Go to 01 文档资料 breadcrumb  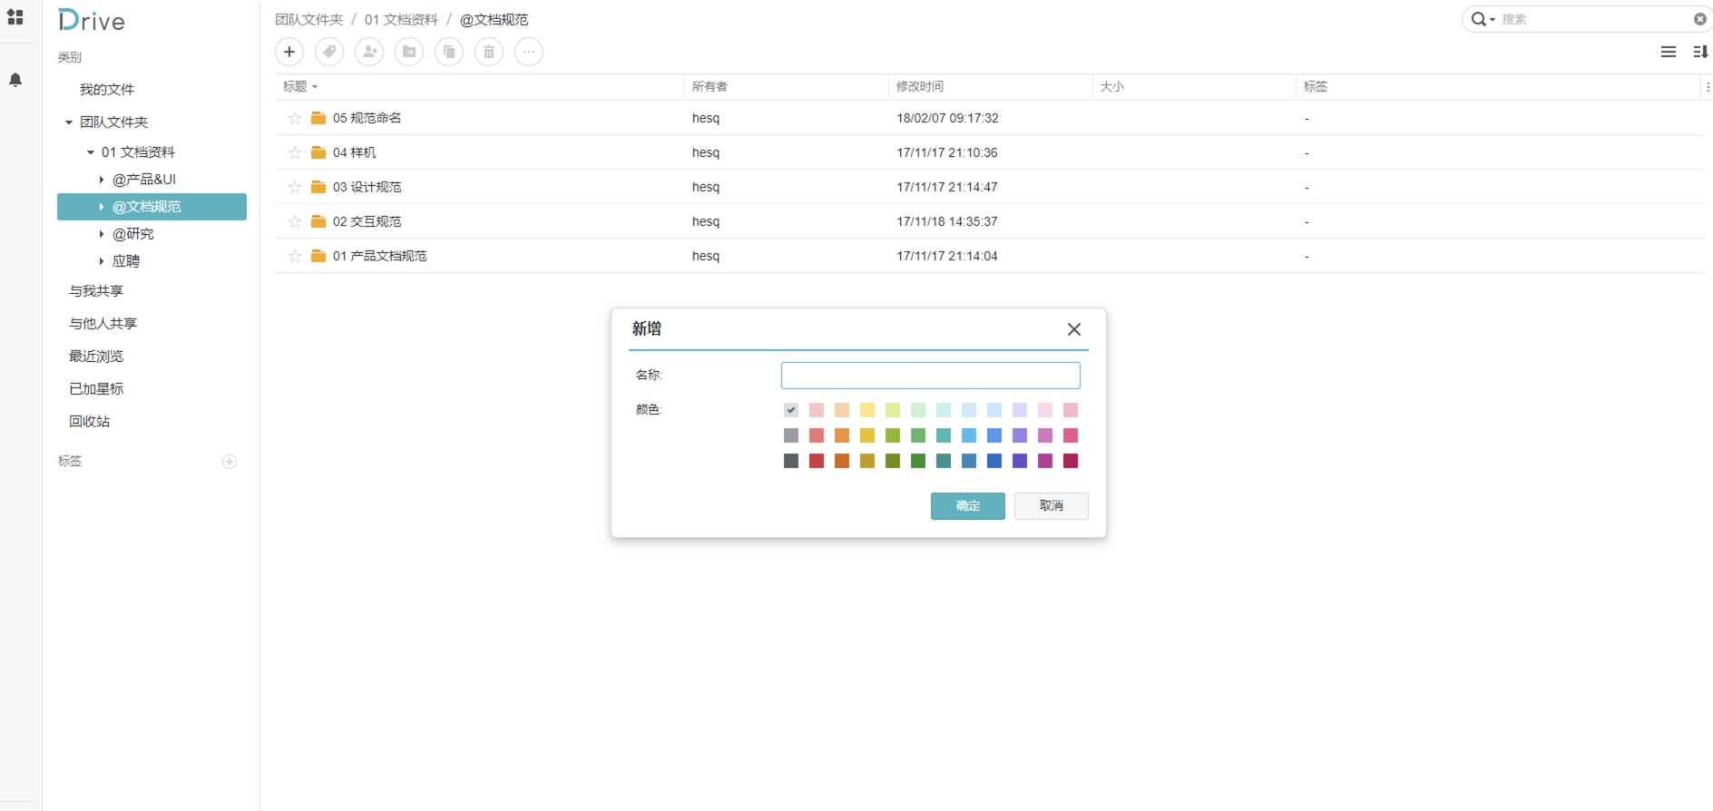point(401,19)
